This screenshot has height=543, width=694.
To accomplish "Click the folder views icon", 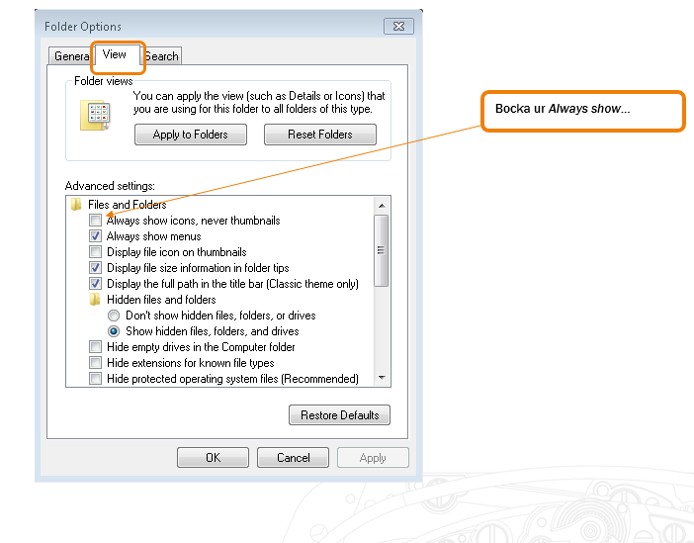I will [95, 118].
